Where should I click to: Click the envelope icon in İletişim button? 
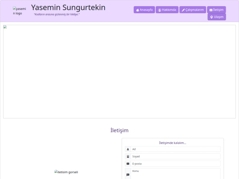click(211, 10)
